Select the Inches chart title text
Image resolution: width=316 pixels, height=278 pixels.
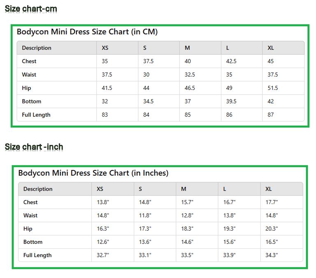click(93, 173)
